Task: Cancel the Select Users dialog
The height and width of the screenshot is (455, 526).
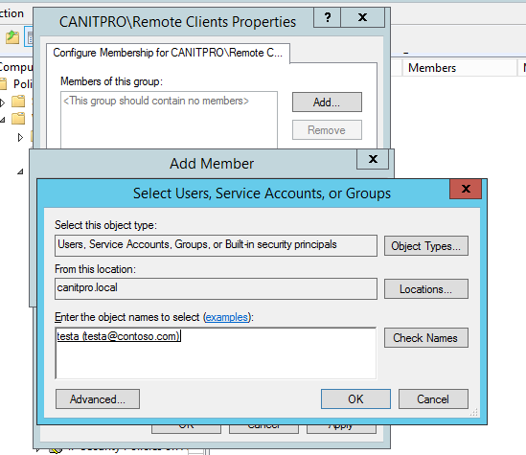Action: (x=433, y=399)
